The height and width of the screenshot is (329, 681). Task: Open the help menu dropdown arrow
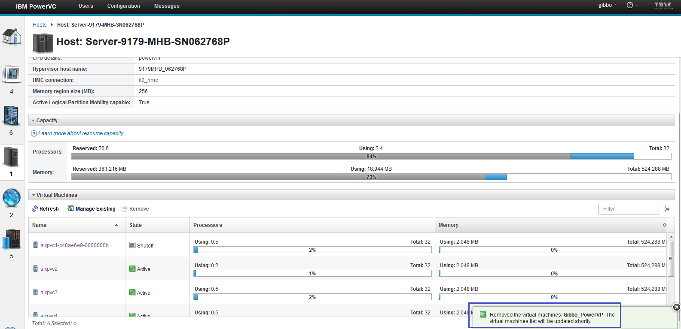[x=637, y=5]
